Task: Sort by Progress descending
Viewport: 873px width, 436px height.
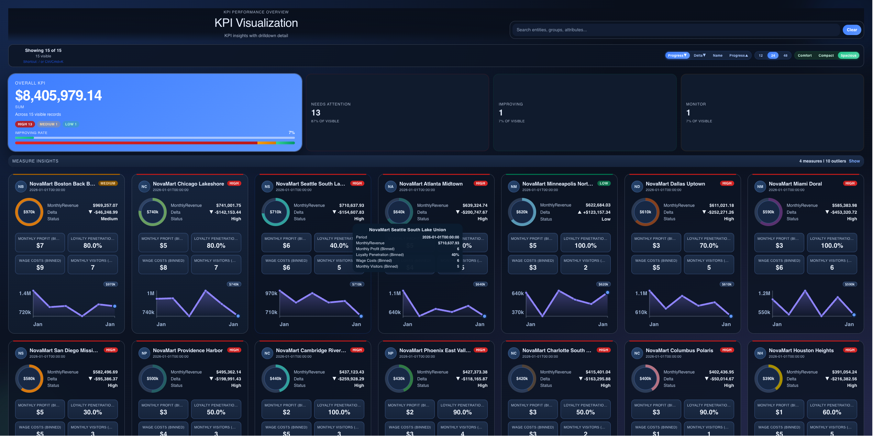Action: pos(677,55)
